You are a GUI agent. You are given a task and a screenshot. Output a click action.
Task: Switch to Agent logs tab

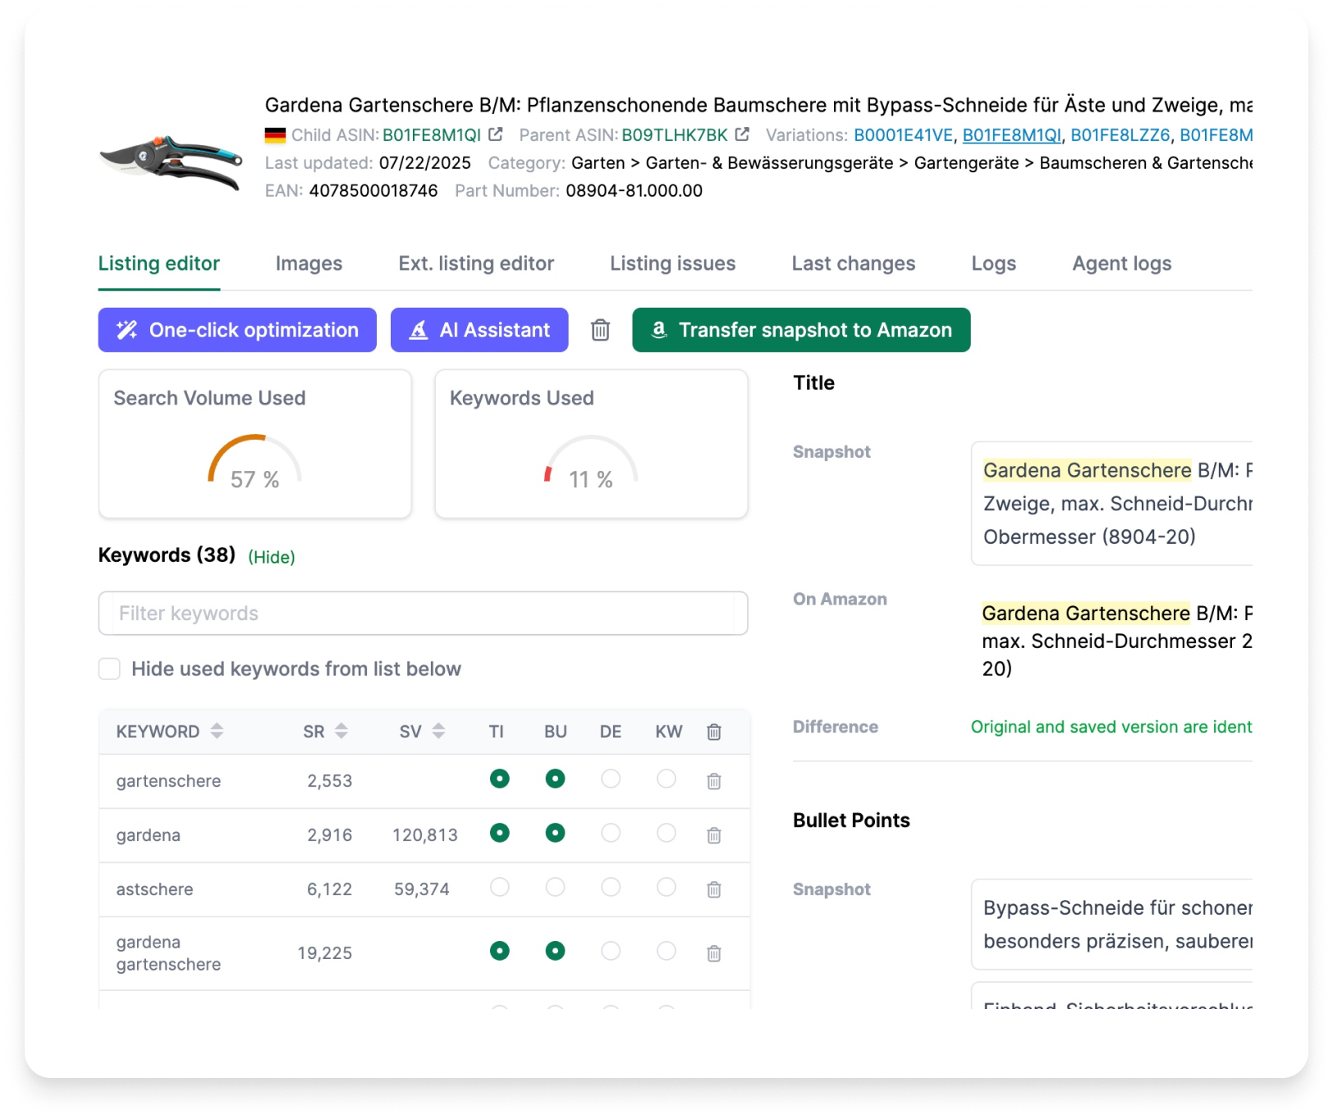[1122, 263]
